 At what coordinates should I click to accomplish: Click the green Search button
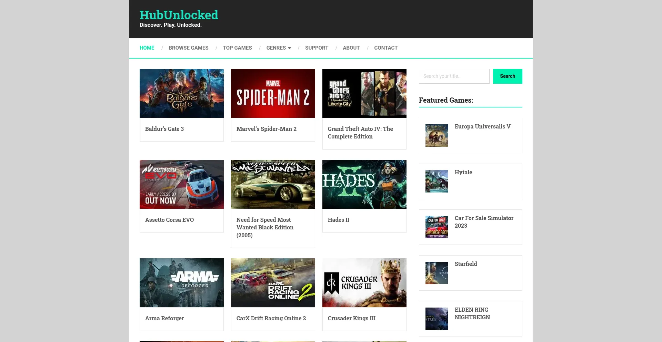point(508,76)
